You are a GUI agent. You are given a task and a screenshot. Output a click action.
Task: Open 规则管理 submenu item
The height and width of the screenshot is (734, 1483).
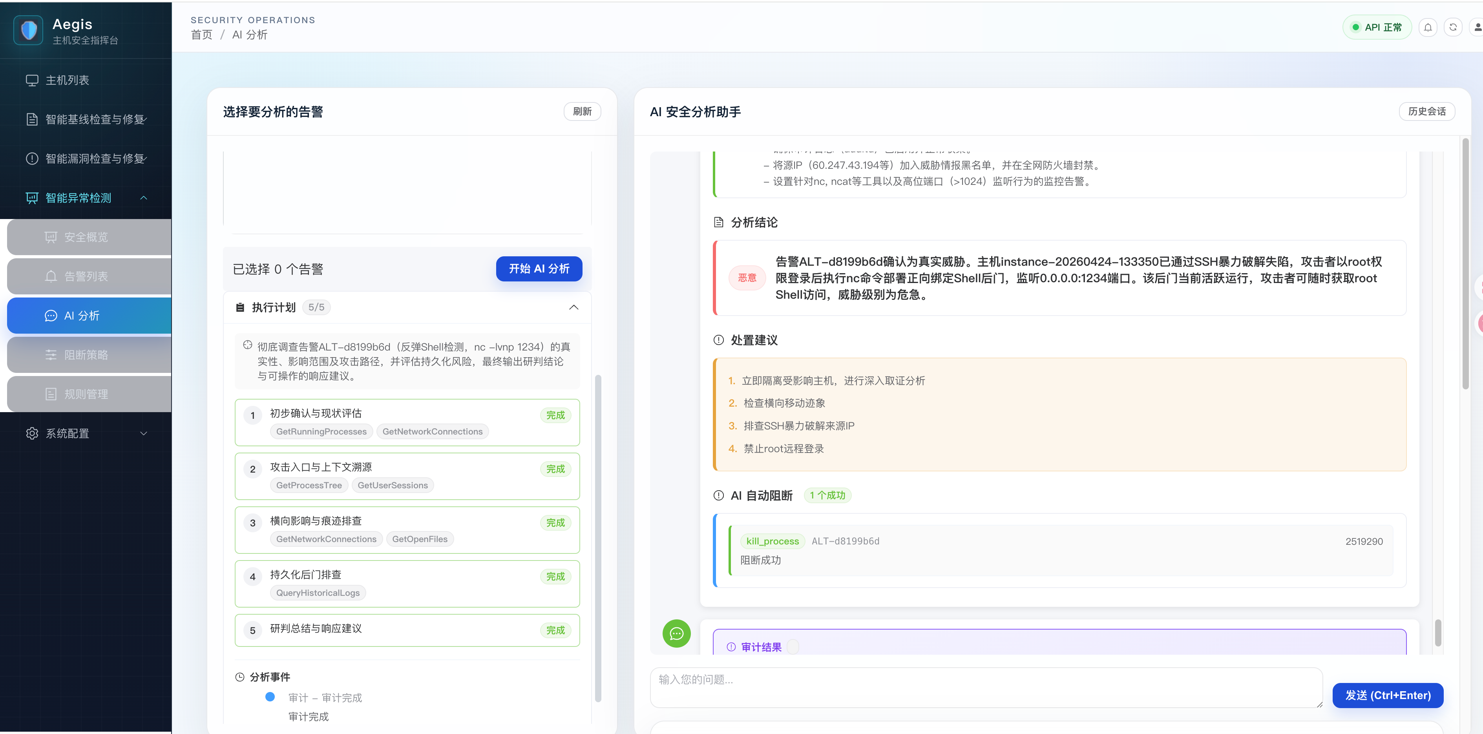(89, 394)
